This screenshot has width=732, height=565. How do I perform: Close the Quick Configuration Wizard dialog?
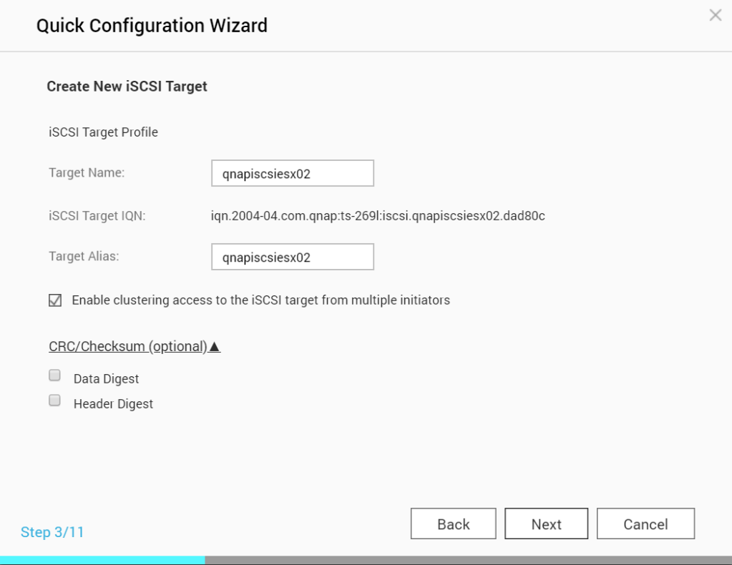(715, 15)
